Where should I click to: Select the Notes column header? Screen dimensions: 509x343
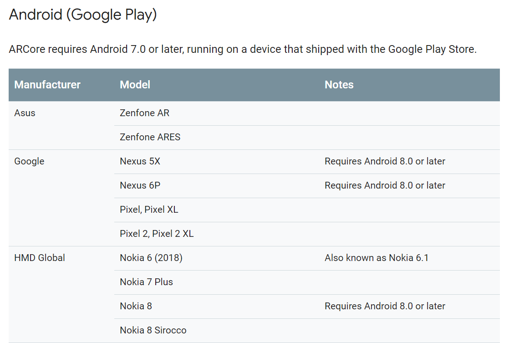pos(339,85)
